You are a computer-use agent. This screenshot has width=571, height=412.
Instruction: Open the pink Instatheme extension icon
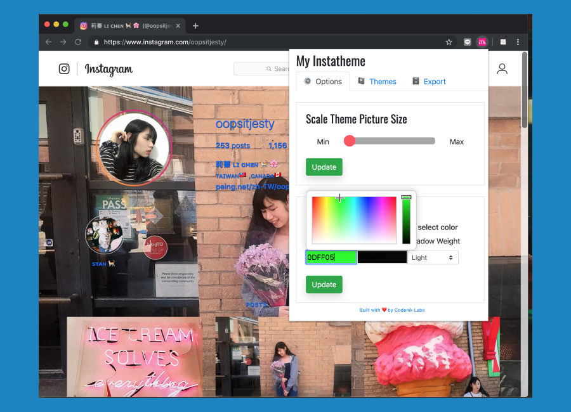(482, 42)
